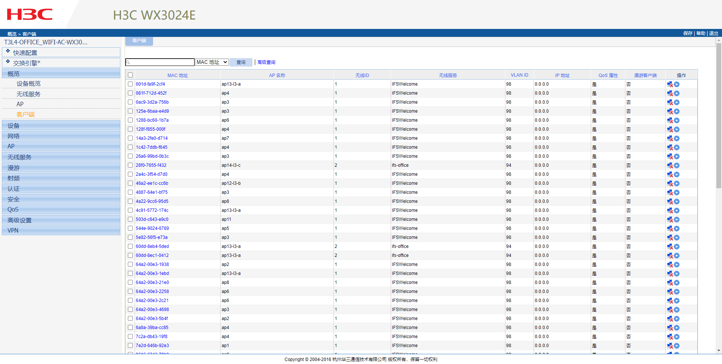The image size is (722, 364).
Task: Click disconnect icon for client 7e2d-646b-92e3
Action: click(x=670, y=346)
